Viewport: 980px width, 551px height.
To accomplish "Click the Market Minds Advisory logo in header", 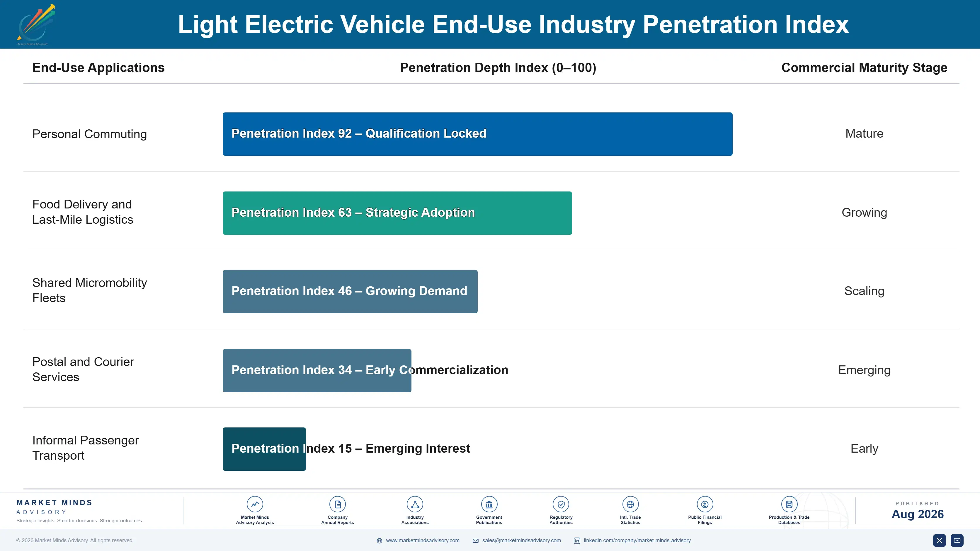I will click(36, 25).
